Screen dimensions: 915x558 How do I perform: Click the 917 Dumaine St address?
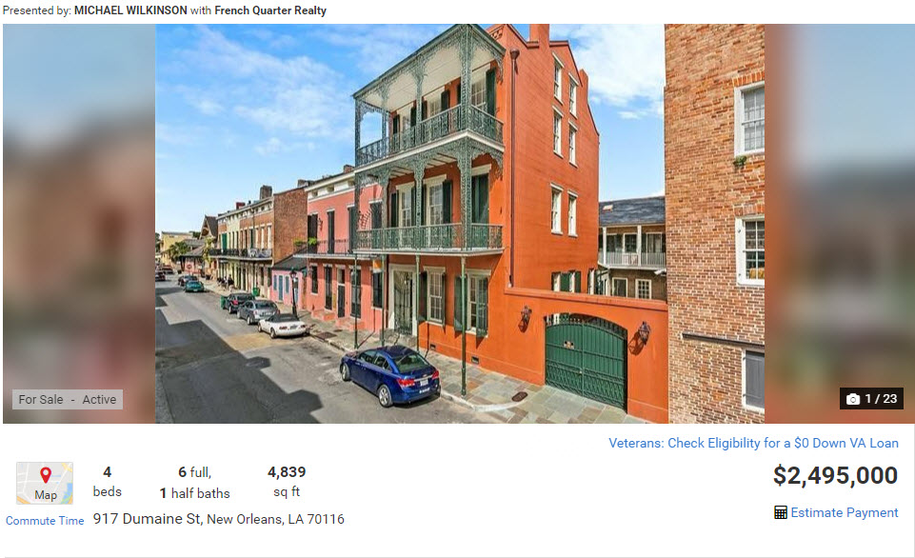pos(147,519)
